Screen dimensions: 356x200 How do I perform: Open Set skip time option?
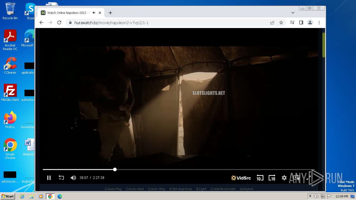click(181, 189)
